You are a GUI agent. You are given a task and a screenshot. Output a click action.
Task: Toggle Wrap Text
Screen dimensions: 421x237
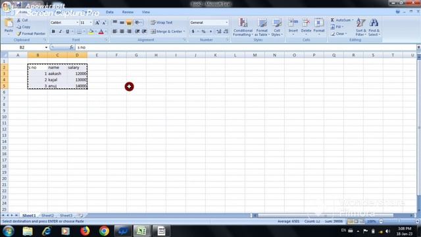click(x=162, y=22)
